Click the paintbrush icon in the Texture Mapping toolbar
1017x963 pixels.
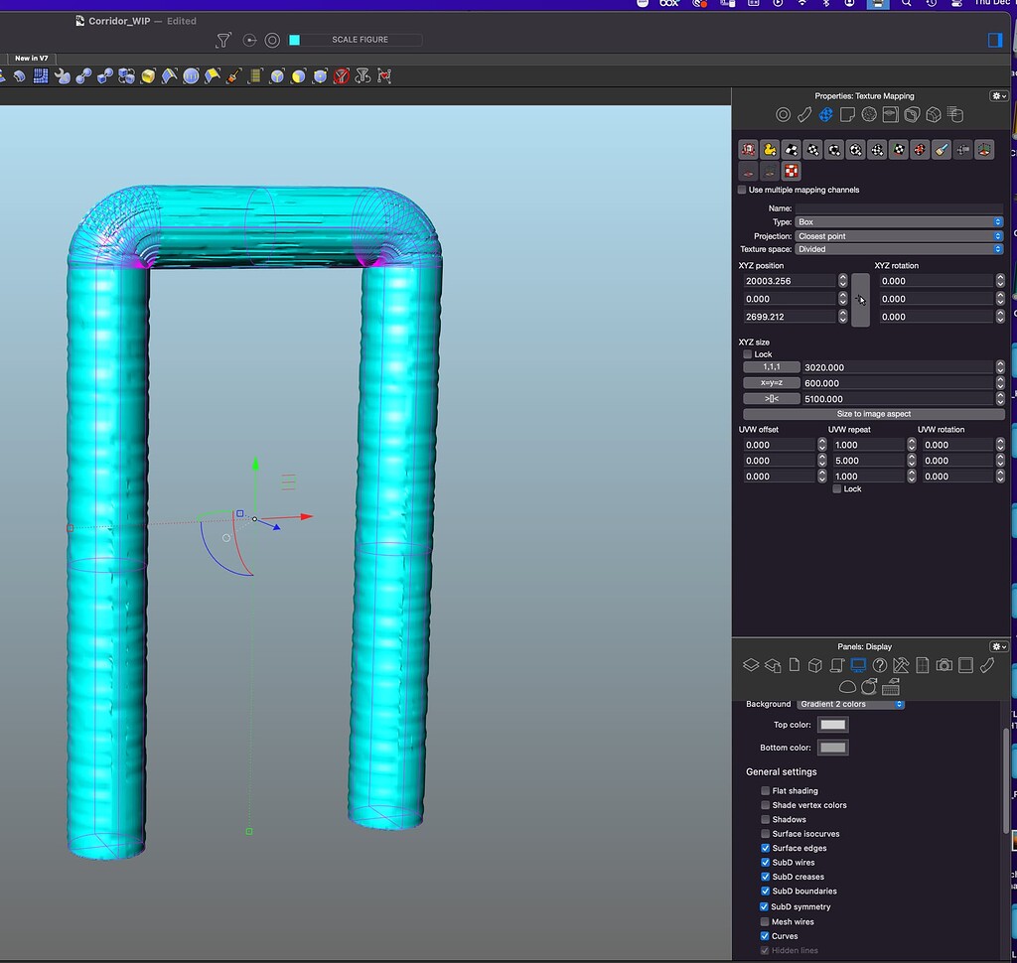pyautogui.click(x=940, y=149)
